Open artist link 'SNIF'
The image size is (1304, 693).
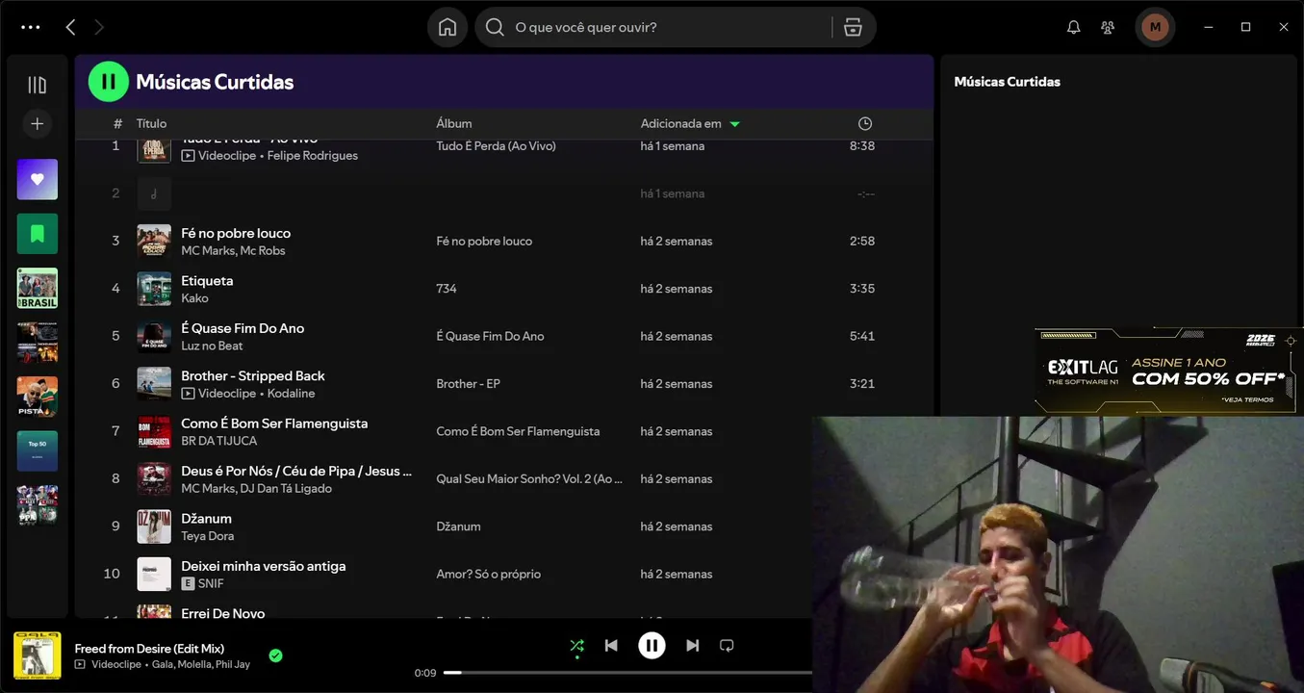[x=211, y=584]
